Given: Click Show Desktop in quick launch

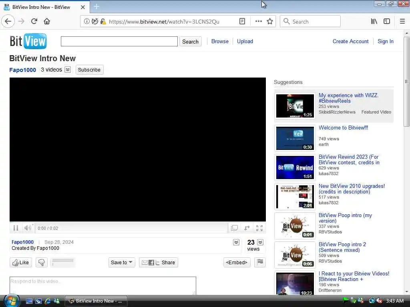Looking at the screenshot, I should [x=29, y=301].
